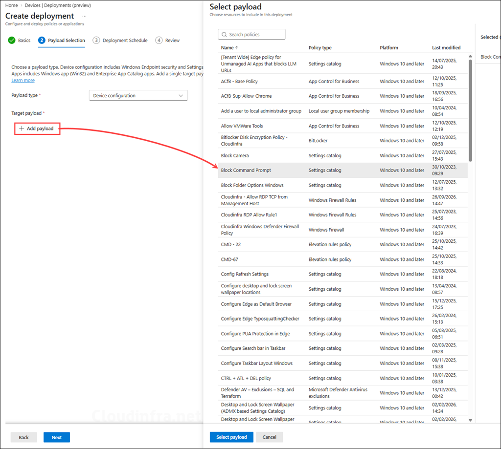Select Config Refresh Settings policy
The image size is (501, 449).
pyautogui.click(x=342, y=274)
